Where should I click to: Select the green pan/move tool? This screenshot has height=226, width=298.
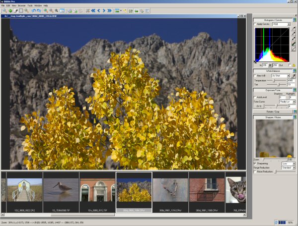(x=10, y=11)
